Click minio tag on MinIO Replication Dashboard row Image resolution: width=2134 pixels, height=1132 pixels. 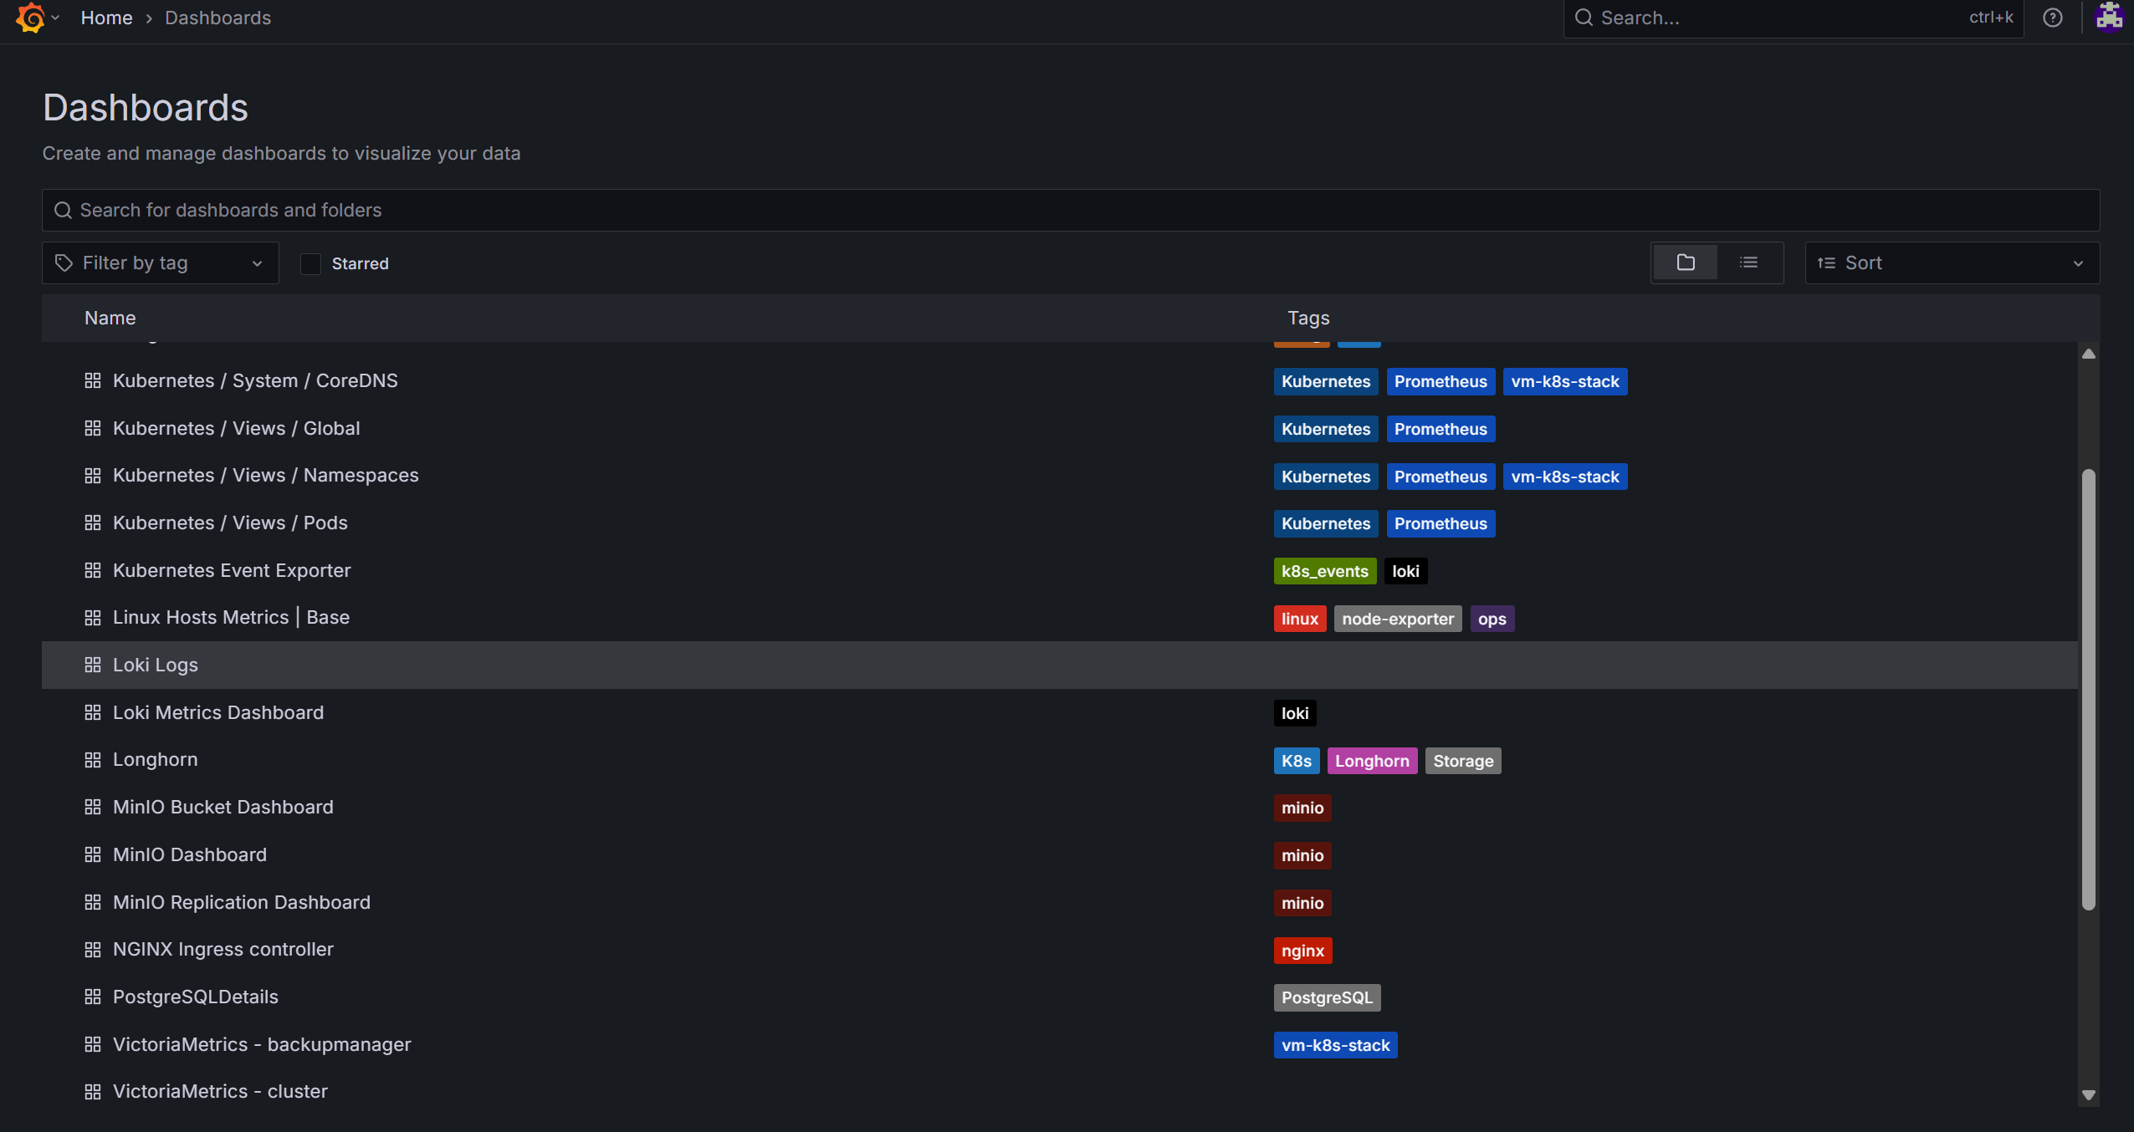tap(1302, 903)
